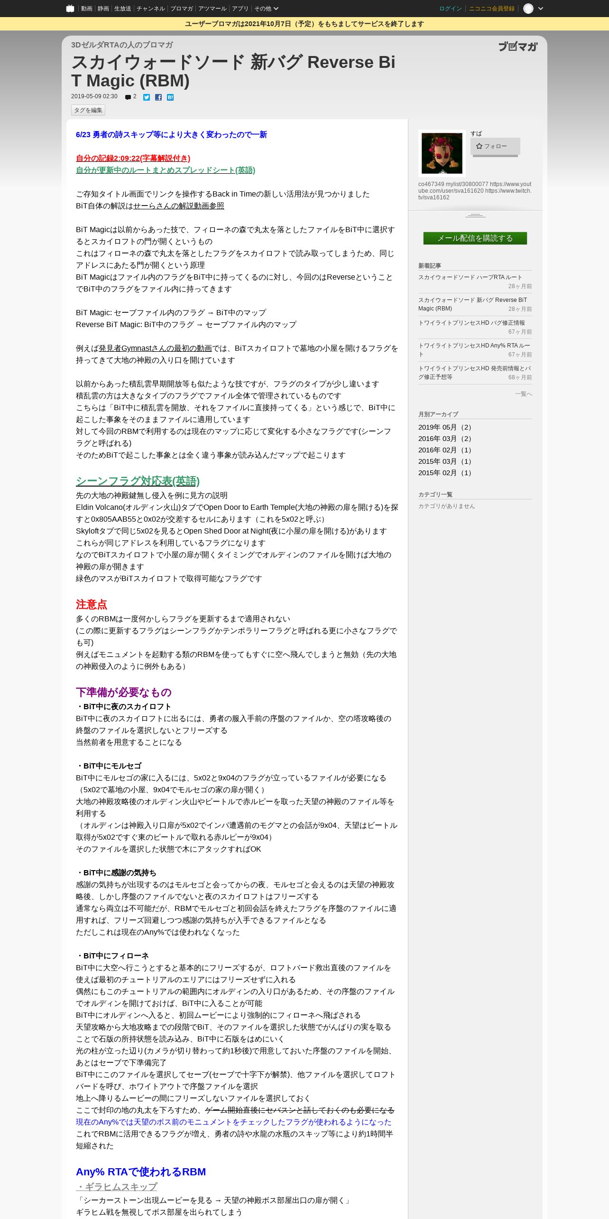Click the ニコニコ会員登録 link
The width and height of the screenshot is (609, 1219).
[x=491, y=9]
